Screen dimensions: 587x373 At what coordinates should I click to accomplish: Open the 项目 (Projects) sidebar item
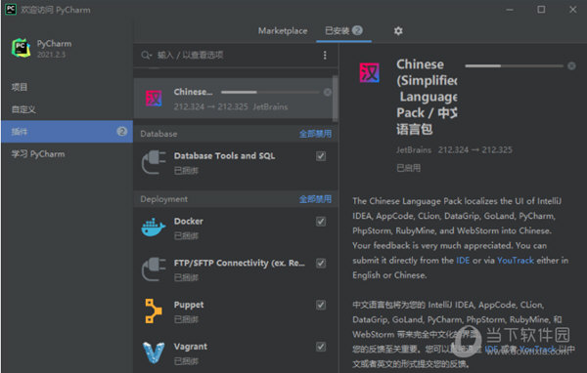pos(67,87)
